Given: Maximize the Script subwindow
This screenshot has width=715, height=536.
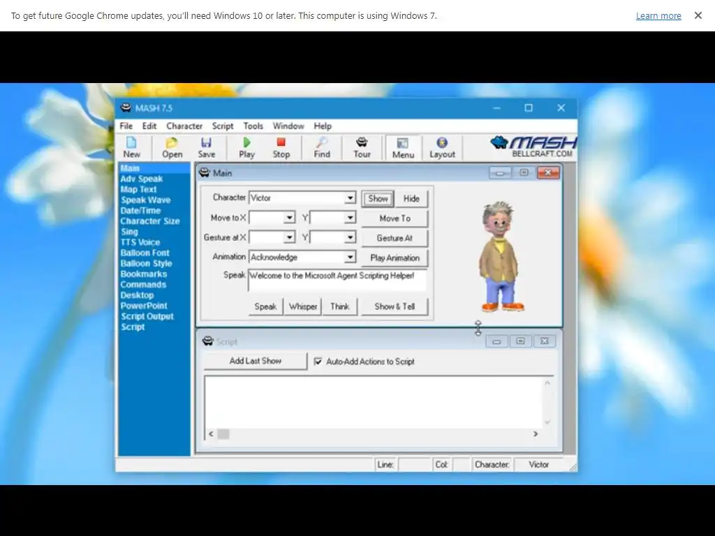Looking at the screenshot, I should tap(520, 341).
